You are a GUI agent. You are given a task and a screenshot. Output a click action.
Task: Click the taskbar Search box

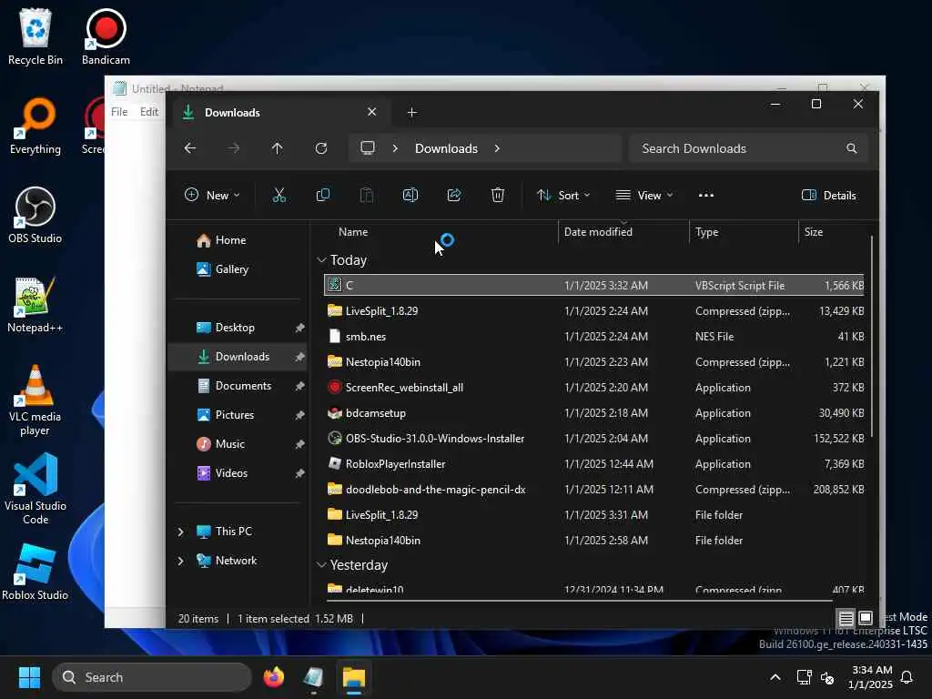(152, 677)
